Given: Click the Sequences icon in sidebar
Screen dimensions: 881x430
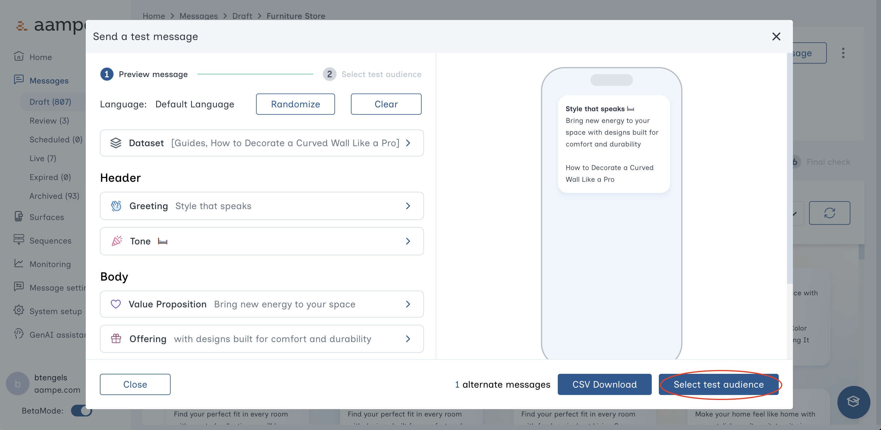Looking at the screenshot, I should click(19, 240).
